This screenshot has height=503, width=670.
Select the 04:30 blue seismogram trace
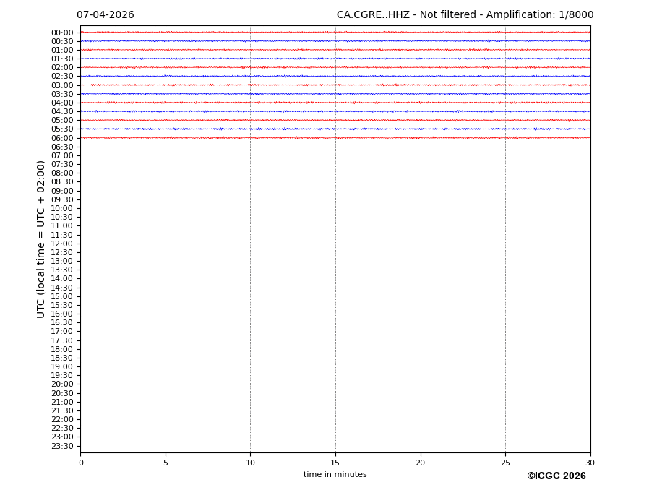point(335,111)
